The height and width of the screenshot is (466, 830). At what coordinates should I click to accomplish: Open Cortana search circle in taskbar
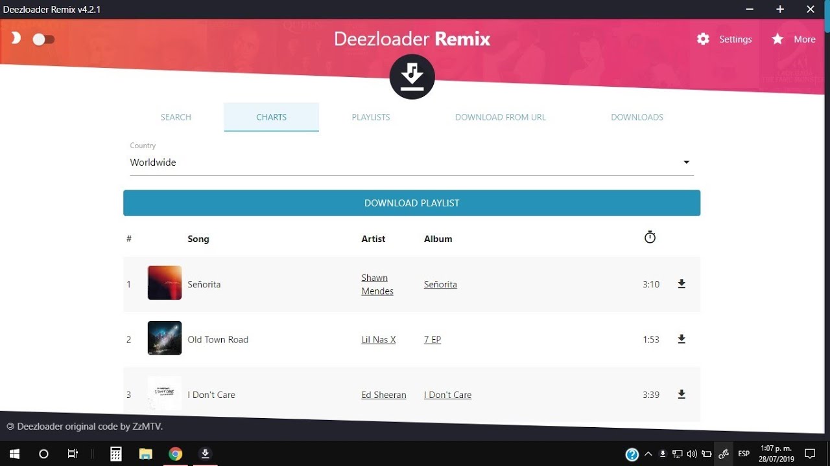(43, 454)
